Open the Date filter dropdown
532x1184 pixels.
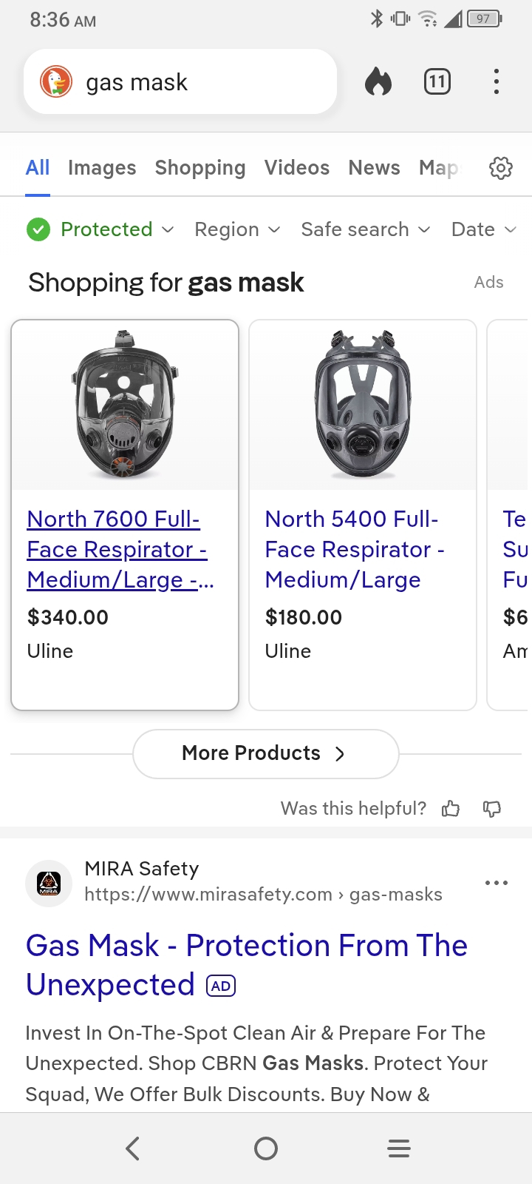click(483, 229)
